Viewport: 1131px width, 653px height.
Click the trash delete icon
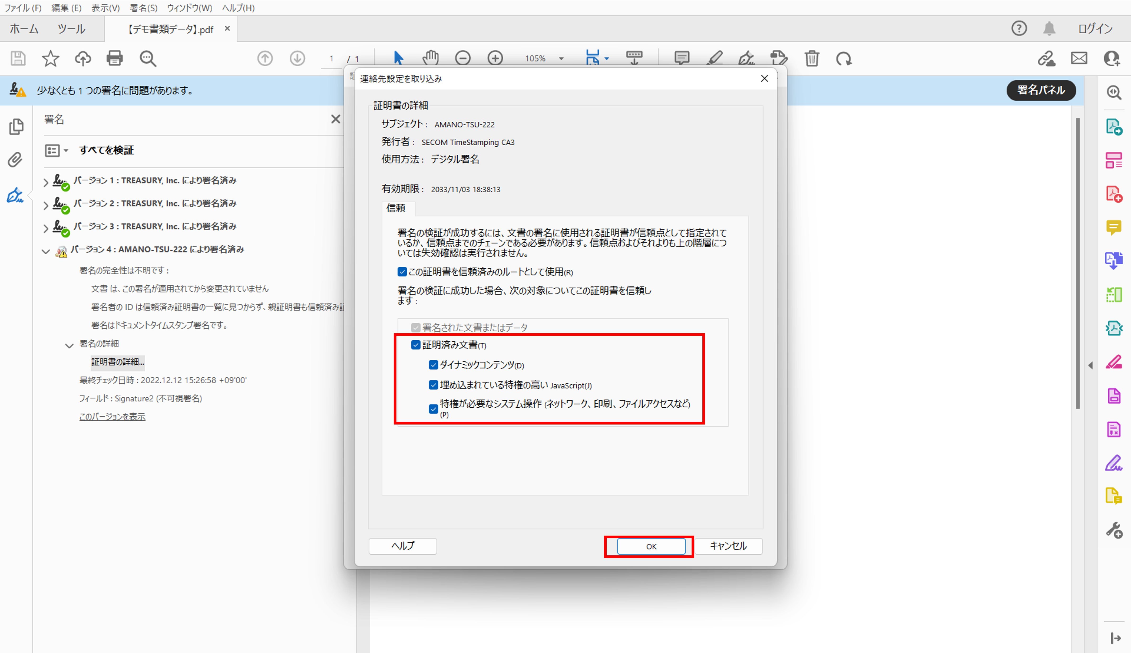tap(811, 58)
